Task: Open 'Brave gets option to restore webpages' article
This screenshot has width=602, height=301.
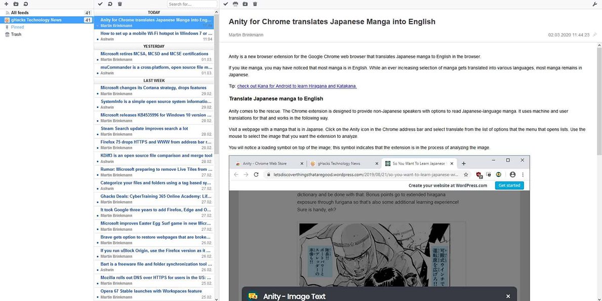Action: point(154,240)
